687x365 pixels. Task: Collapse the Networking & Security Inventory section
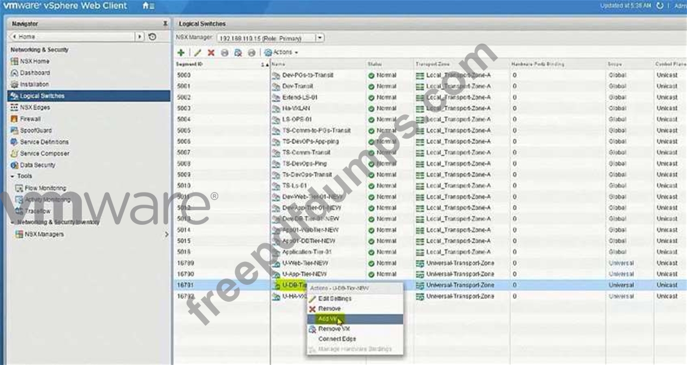(12, 222)
